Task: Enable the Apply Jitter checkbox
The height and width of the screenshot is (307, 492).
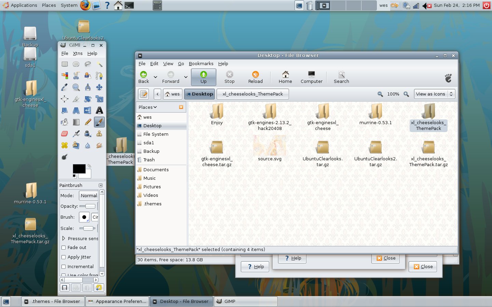Action: click(64, 257)
